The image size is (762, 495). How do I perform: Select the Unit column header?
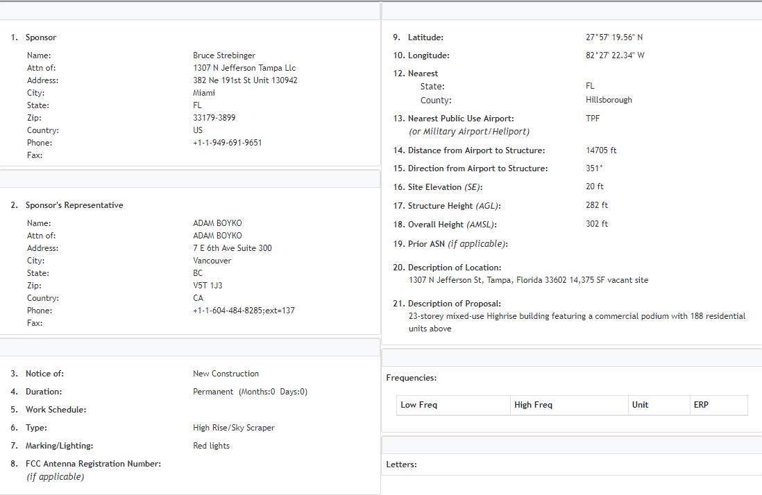tap(640, 405)
